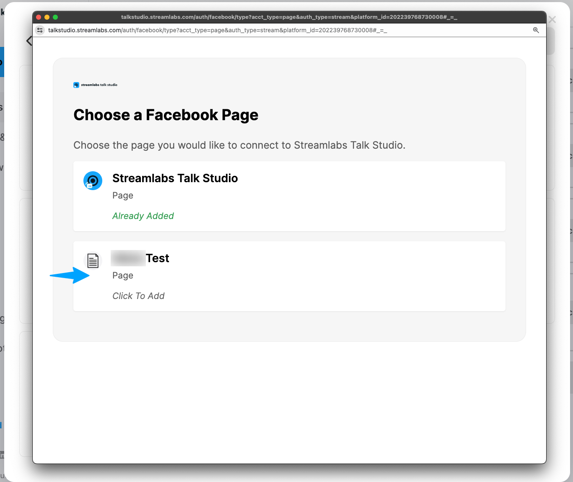573x482 pixels.
Task: Choose the "Test" page title
Action: pyautogui.click(x=157, y=258)
